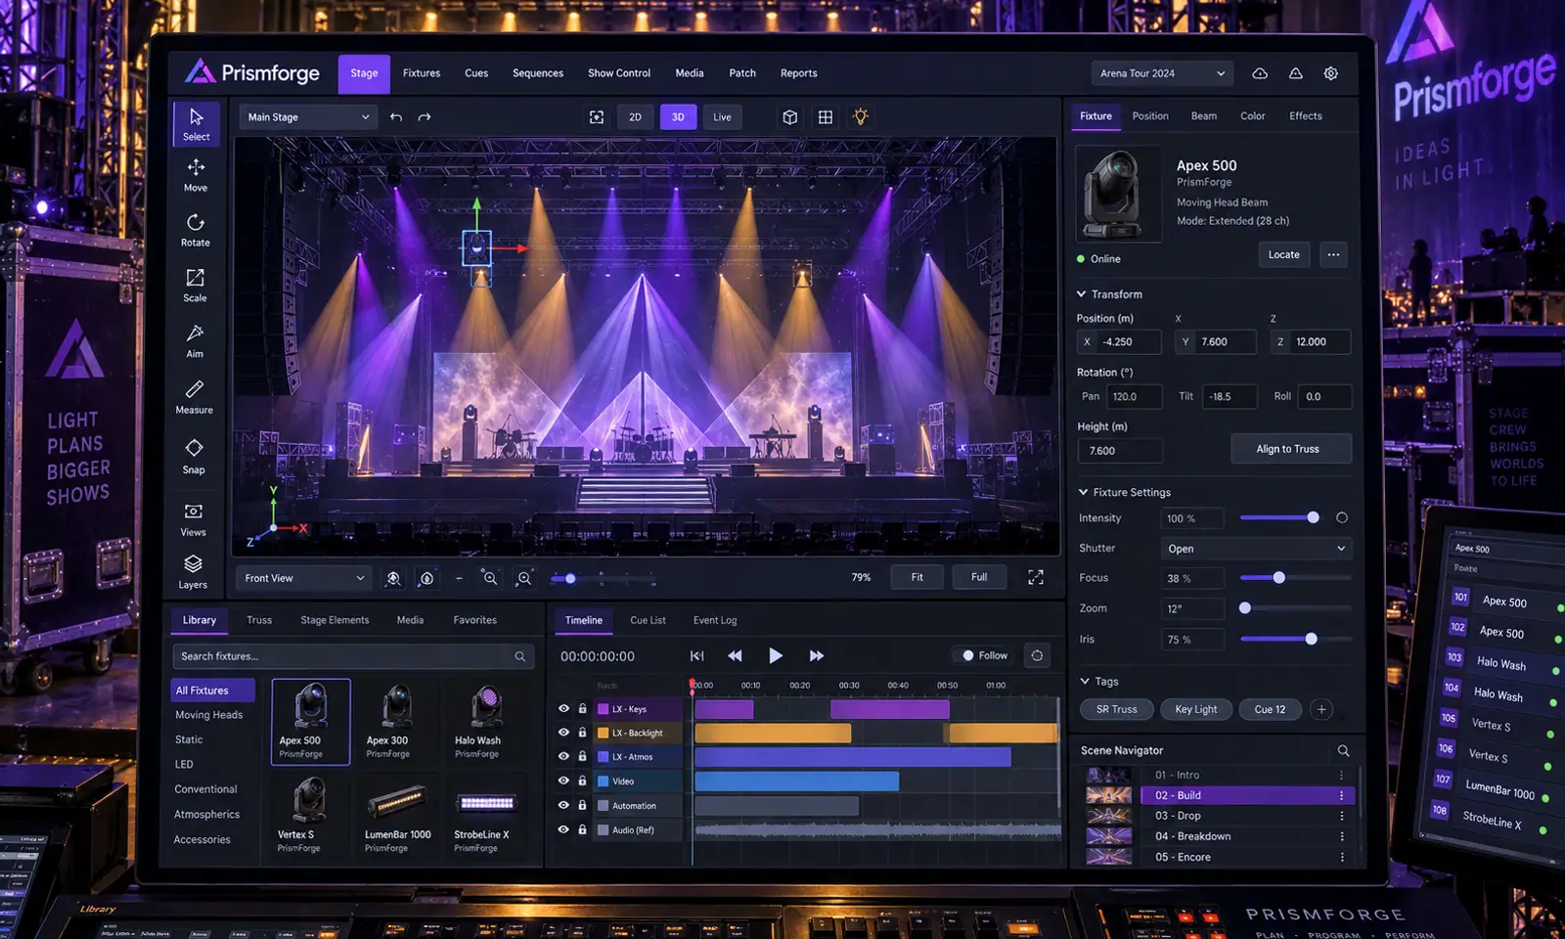
Task: Open the Shutter dropdown
Action: pyautogui.click(x=1256, y=549)
